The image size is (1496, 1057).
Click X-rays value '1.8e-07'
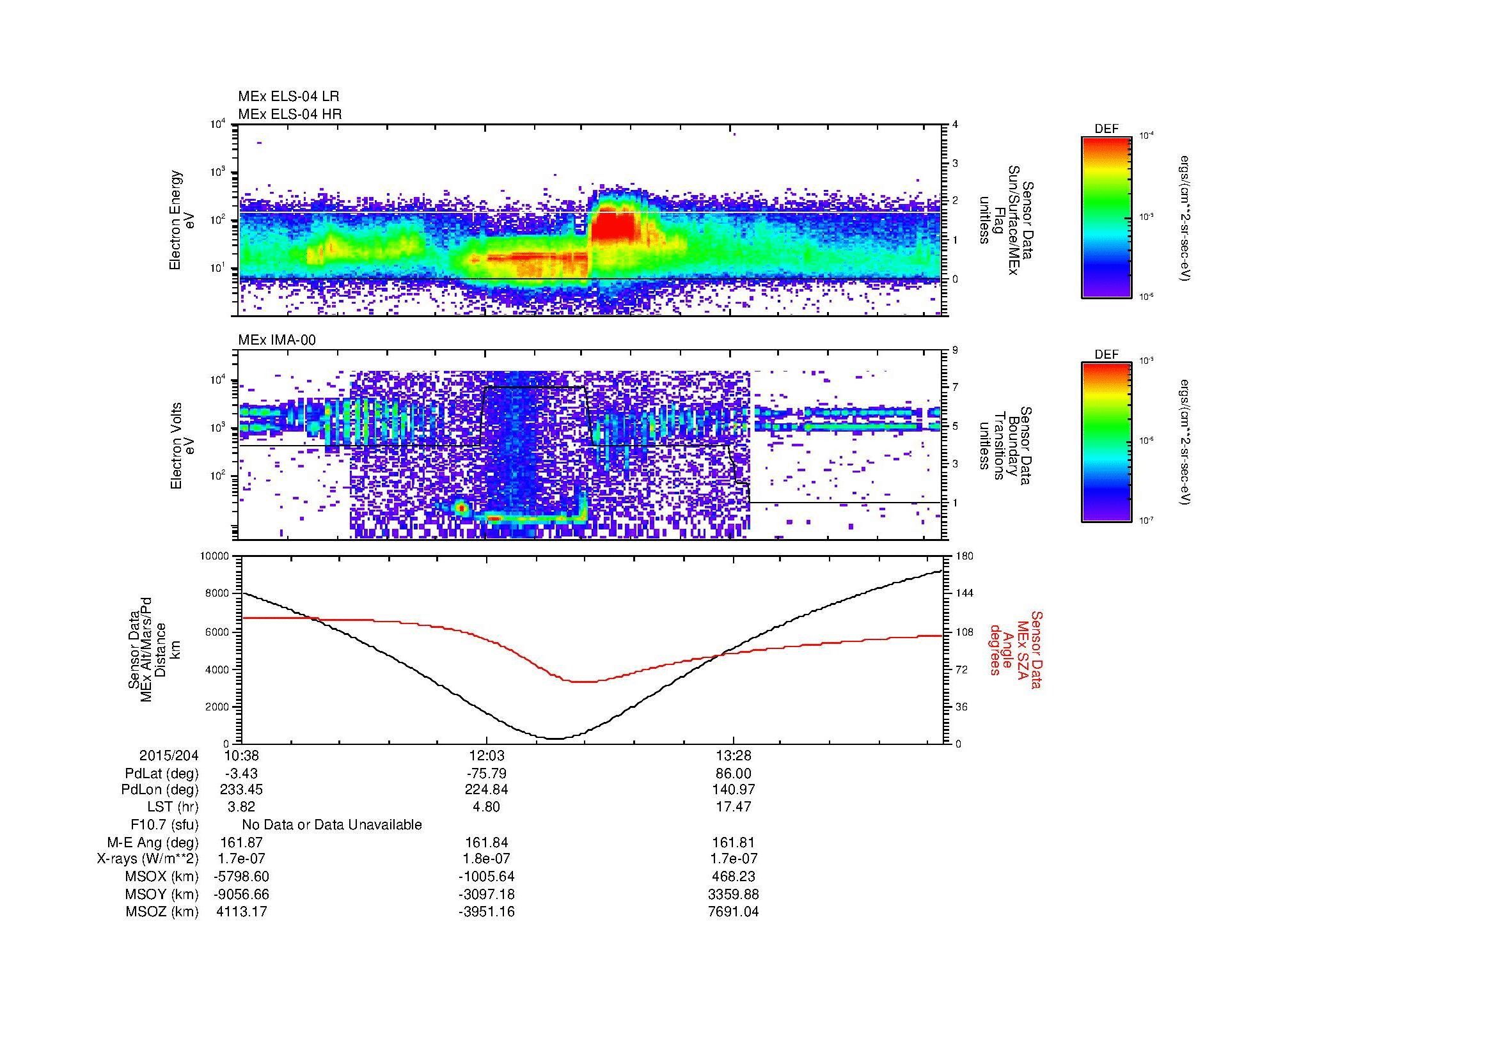pyautogui.click(x=487, y=859)
